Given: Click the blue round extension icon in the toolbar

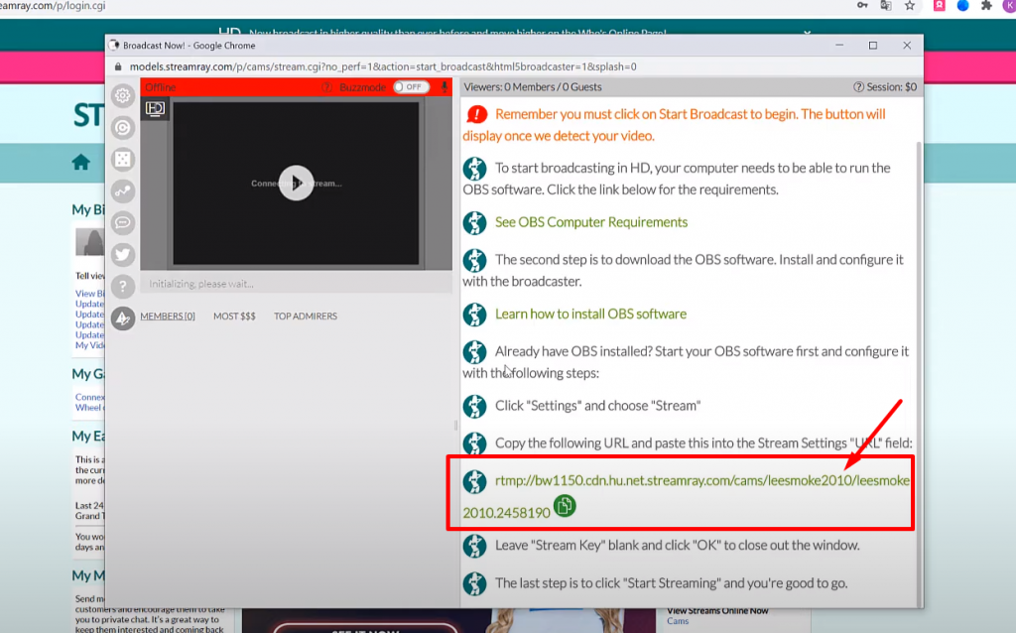Looking at the screenshot, I should [962, 5].
